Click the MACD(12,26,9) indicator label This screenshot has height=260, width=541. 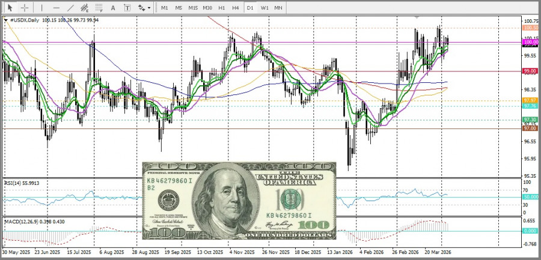[x=34, y=222]
